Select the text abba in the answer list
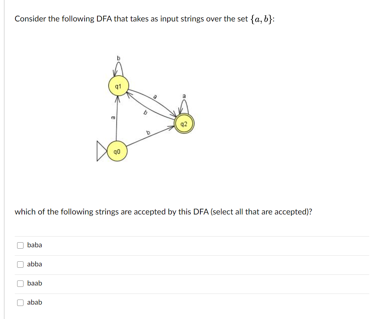The height and width of the screenshot is (319, 376). (x=35, y=264)
